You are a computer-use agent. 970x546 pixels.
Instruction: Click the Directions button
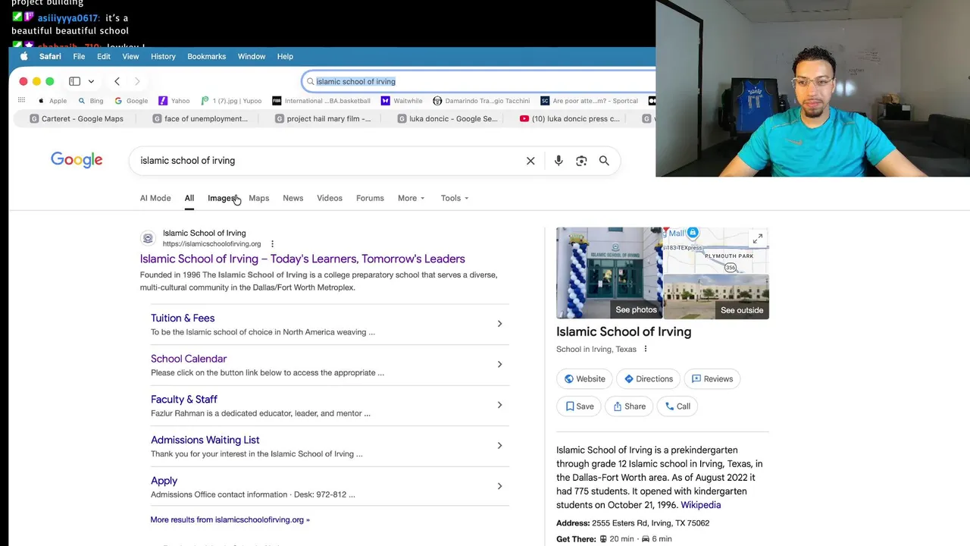pos(649,379)
